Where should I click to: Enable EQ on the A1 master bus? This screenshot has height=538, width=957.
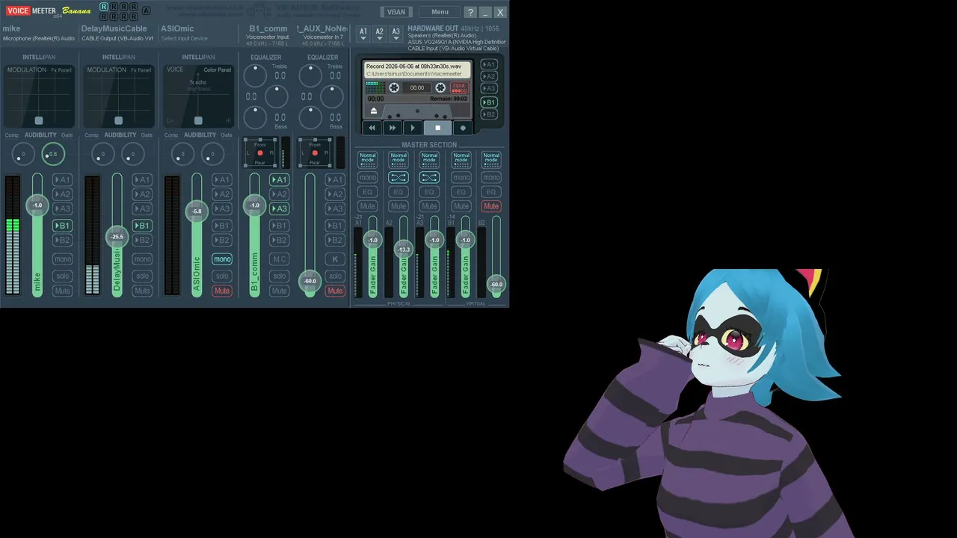click(368, 192)
